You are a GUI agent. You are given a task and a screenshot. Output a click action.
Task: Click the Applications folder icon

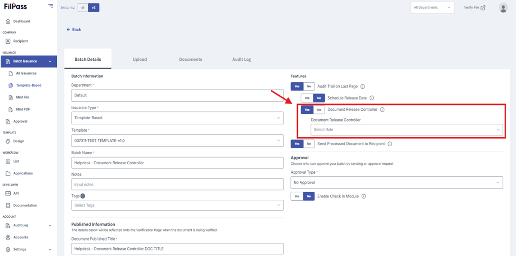coord(8,173)
